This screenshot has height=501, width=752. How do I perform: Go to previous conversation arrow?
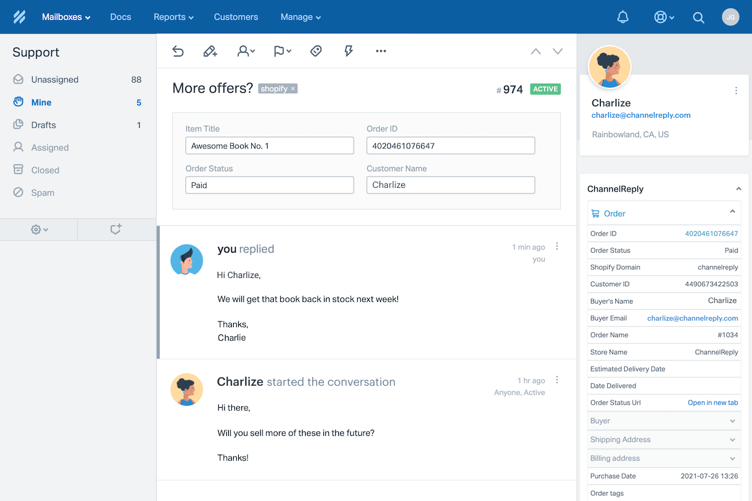536,51
